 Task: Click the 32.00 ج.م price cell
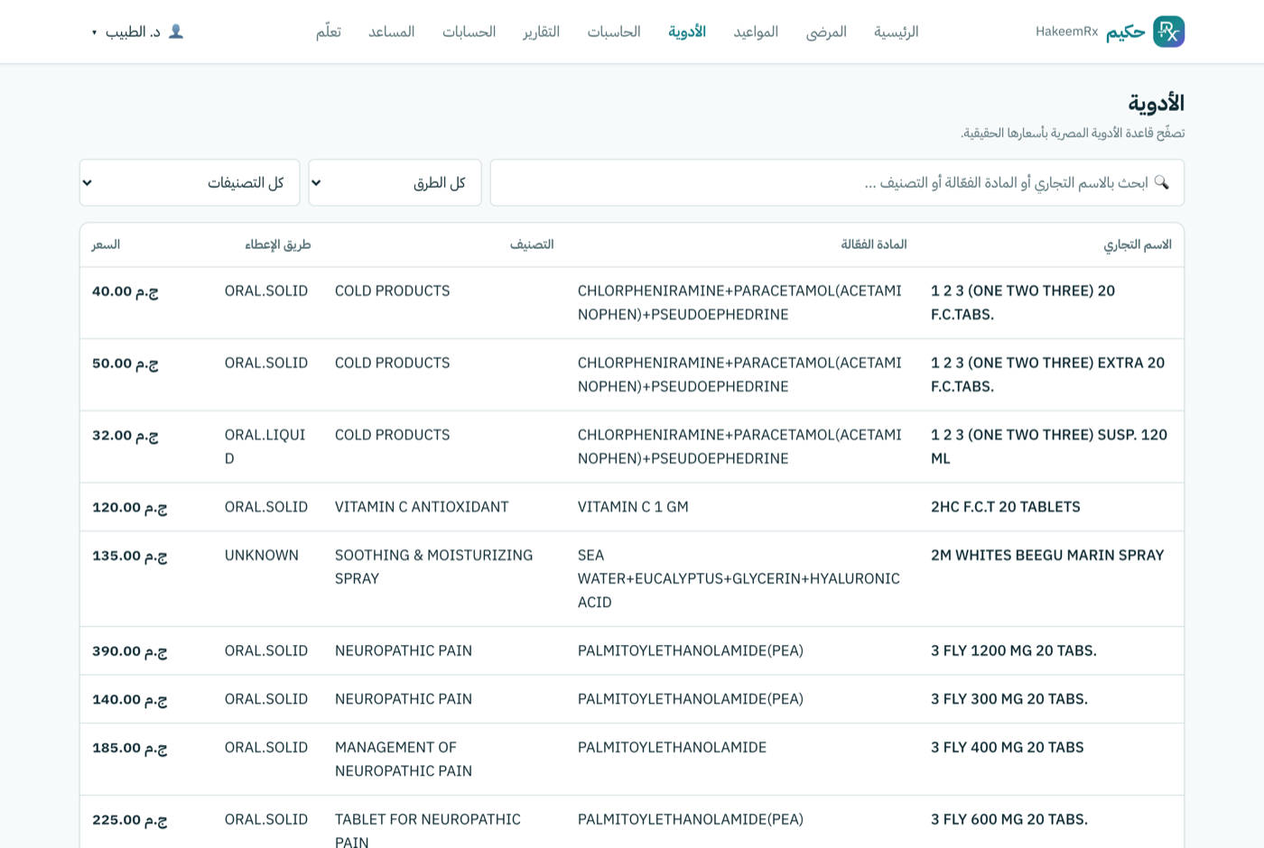point(125,435)
